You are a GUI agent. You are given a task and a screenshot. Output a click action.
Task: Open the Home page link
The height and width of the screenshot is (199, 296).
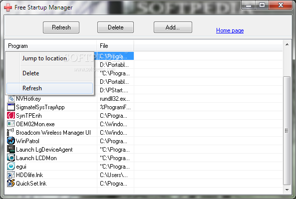click(230, 30)
